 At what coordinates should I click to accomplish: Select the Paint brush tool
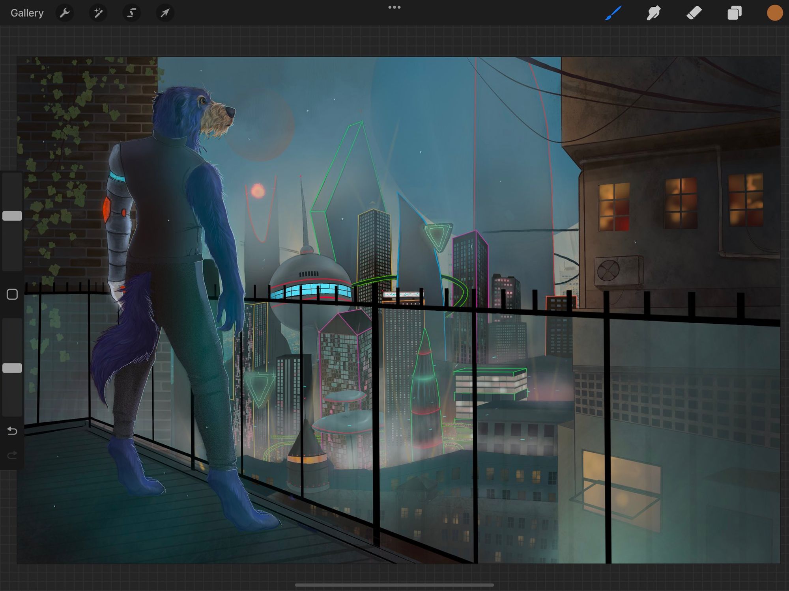pyautogui.click(x=613, y=13)
